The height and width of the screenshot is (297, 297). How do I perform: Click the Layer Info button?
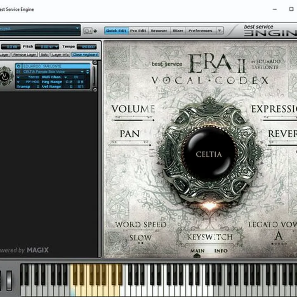click(60, 55)
